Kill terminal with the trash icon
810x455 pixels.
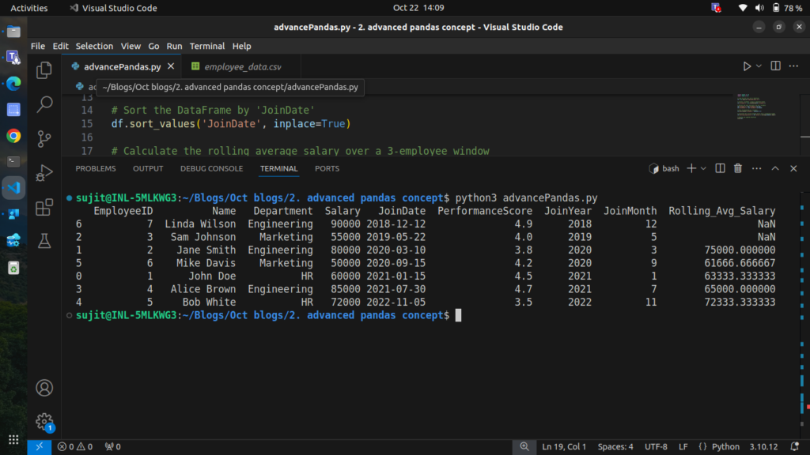point(738,168)
